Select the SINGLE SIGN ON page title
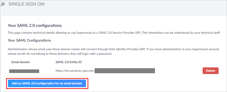This screenshot has width=227, height=92. click(26, 4)
